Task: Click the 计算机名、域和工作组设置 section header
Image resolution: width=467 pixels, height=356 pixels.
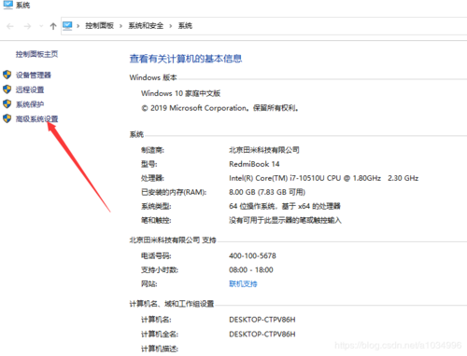Action: (172, 304)
